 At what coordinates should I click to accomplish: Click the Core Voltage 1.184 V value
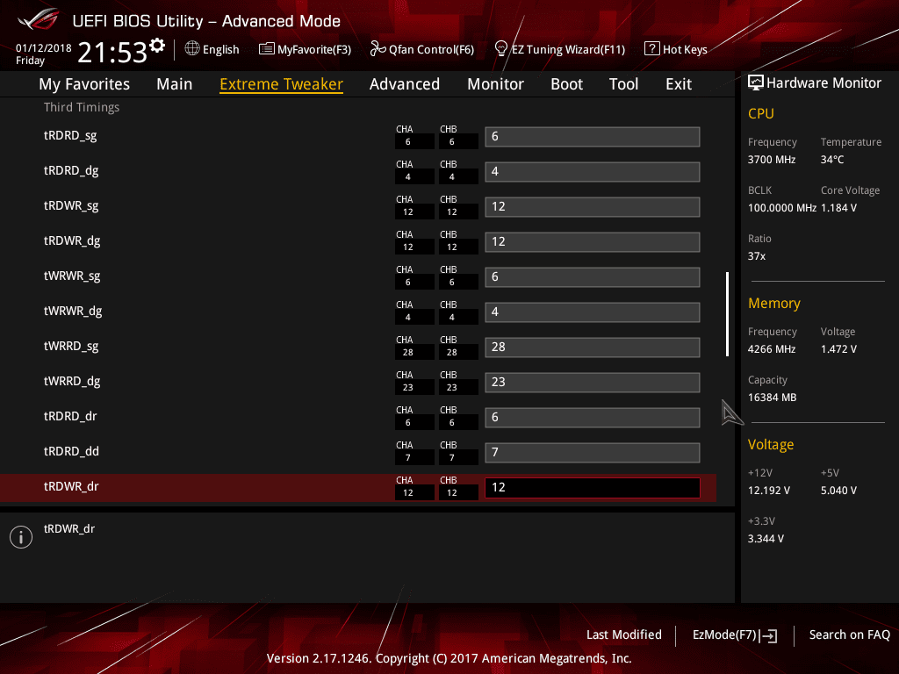pyautogui.click(x=838, y=208)
